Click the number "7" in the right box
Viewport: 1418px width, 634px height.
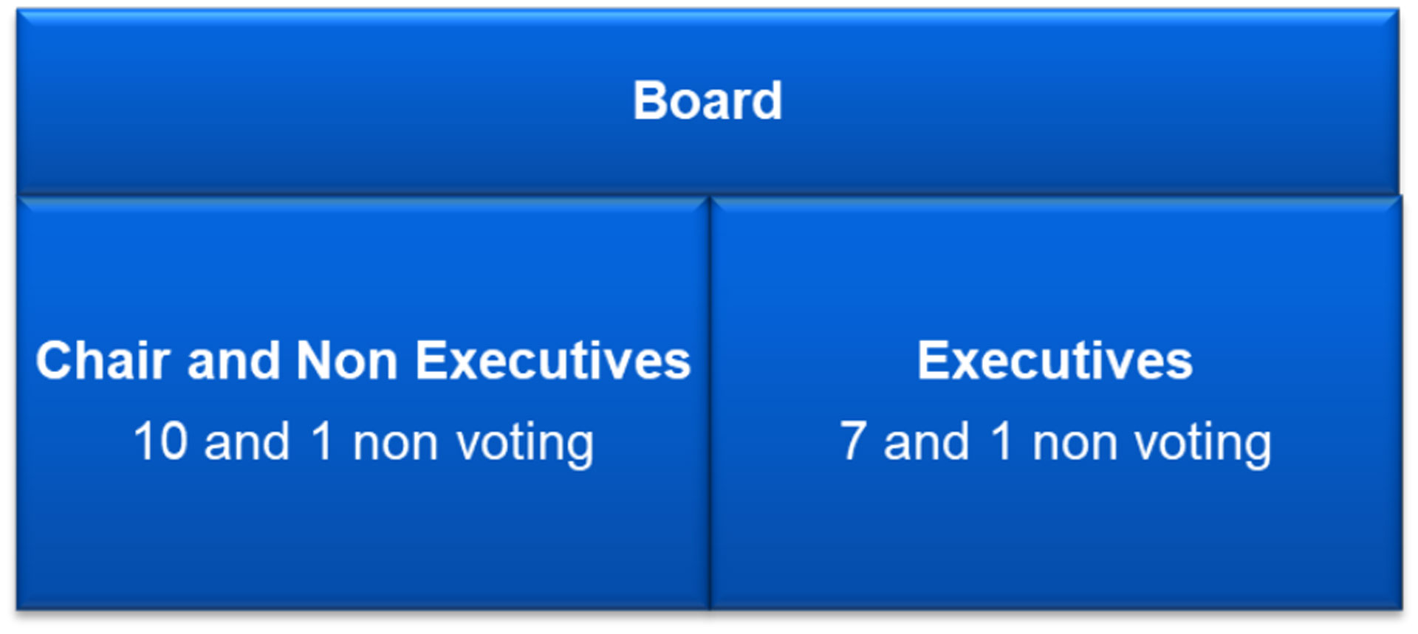tap(853, 441)
